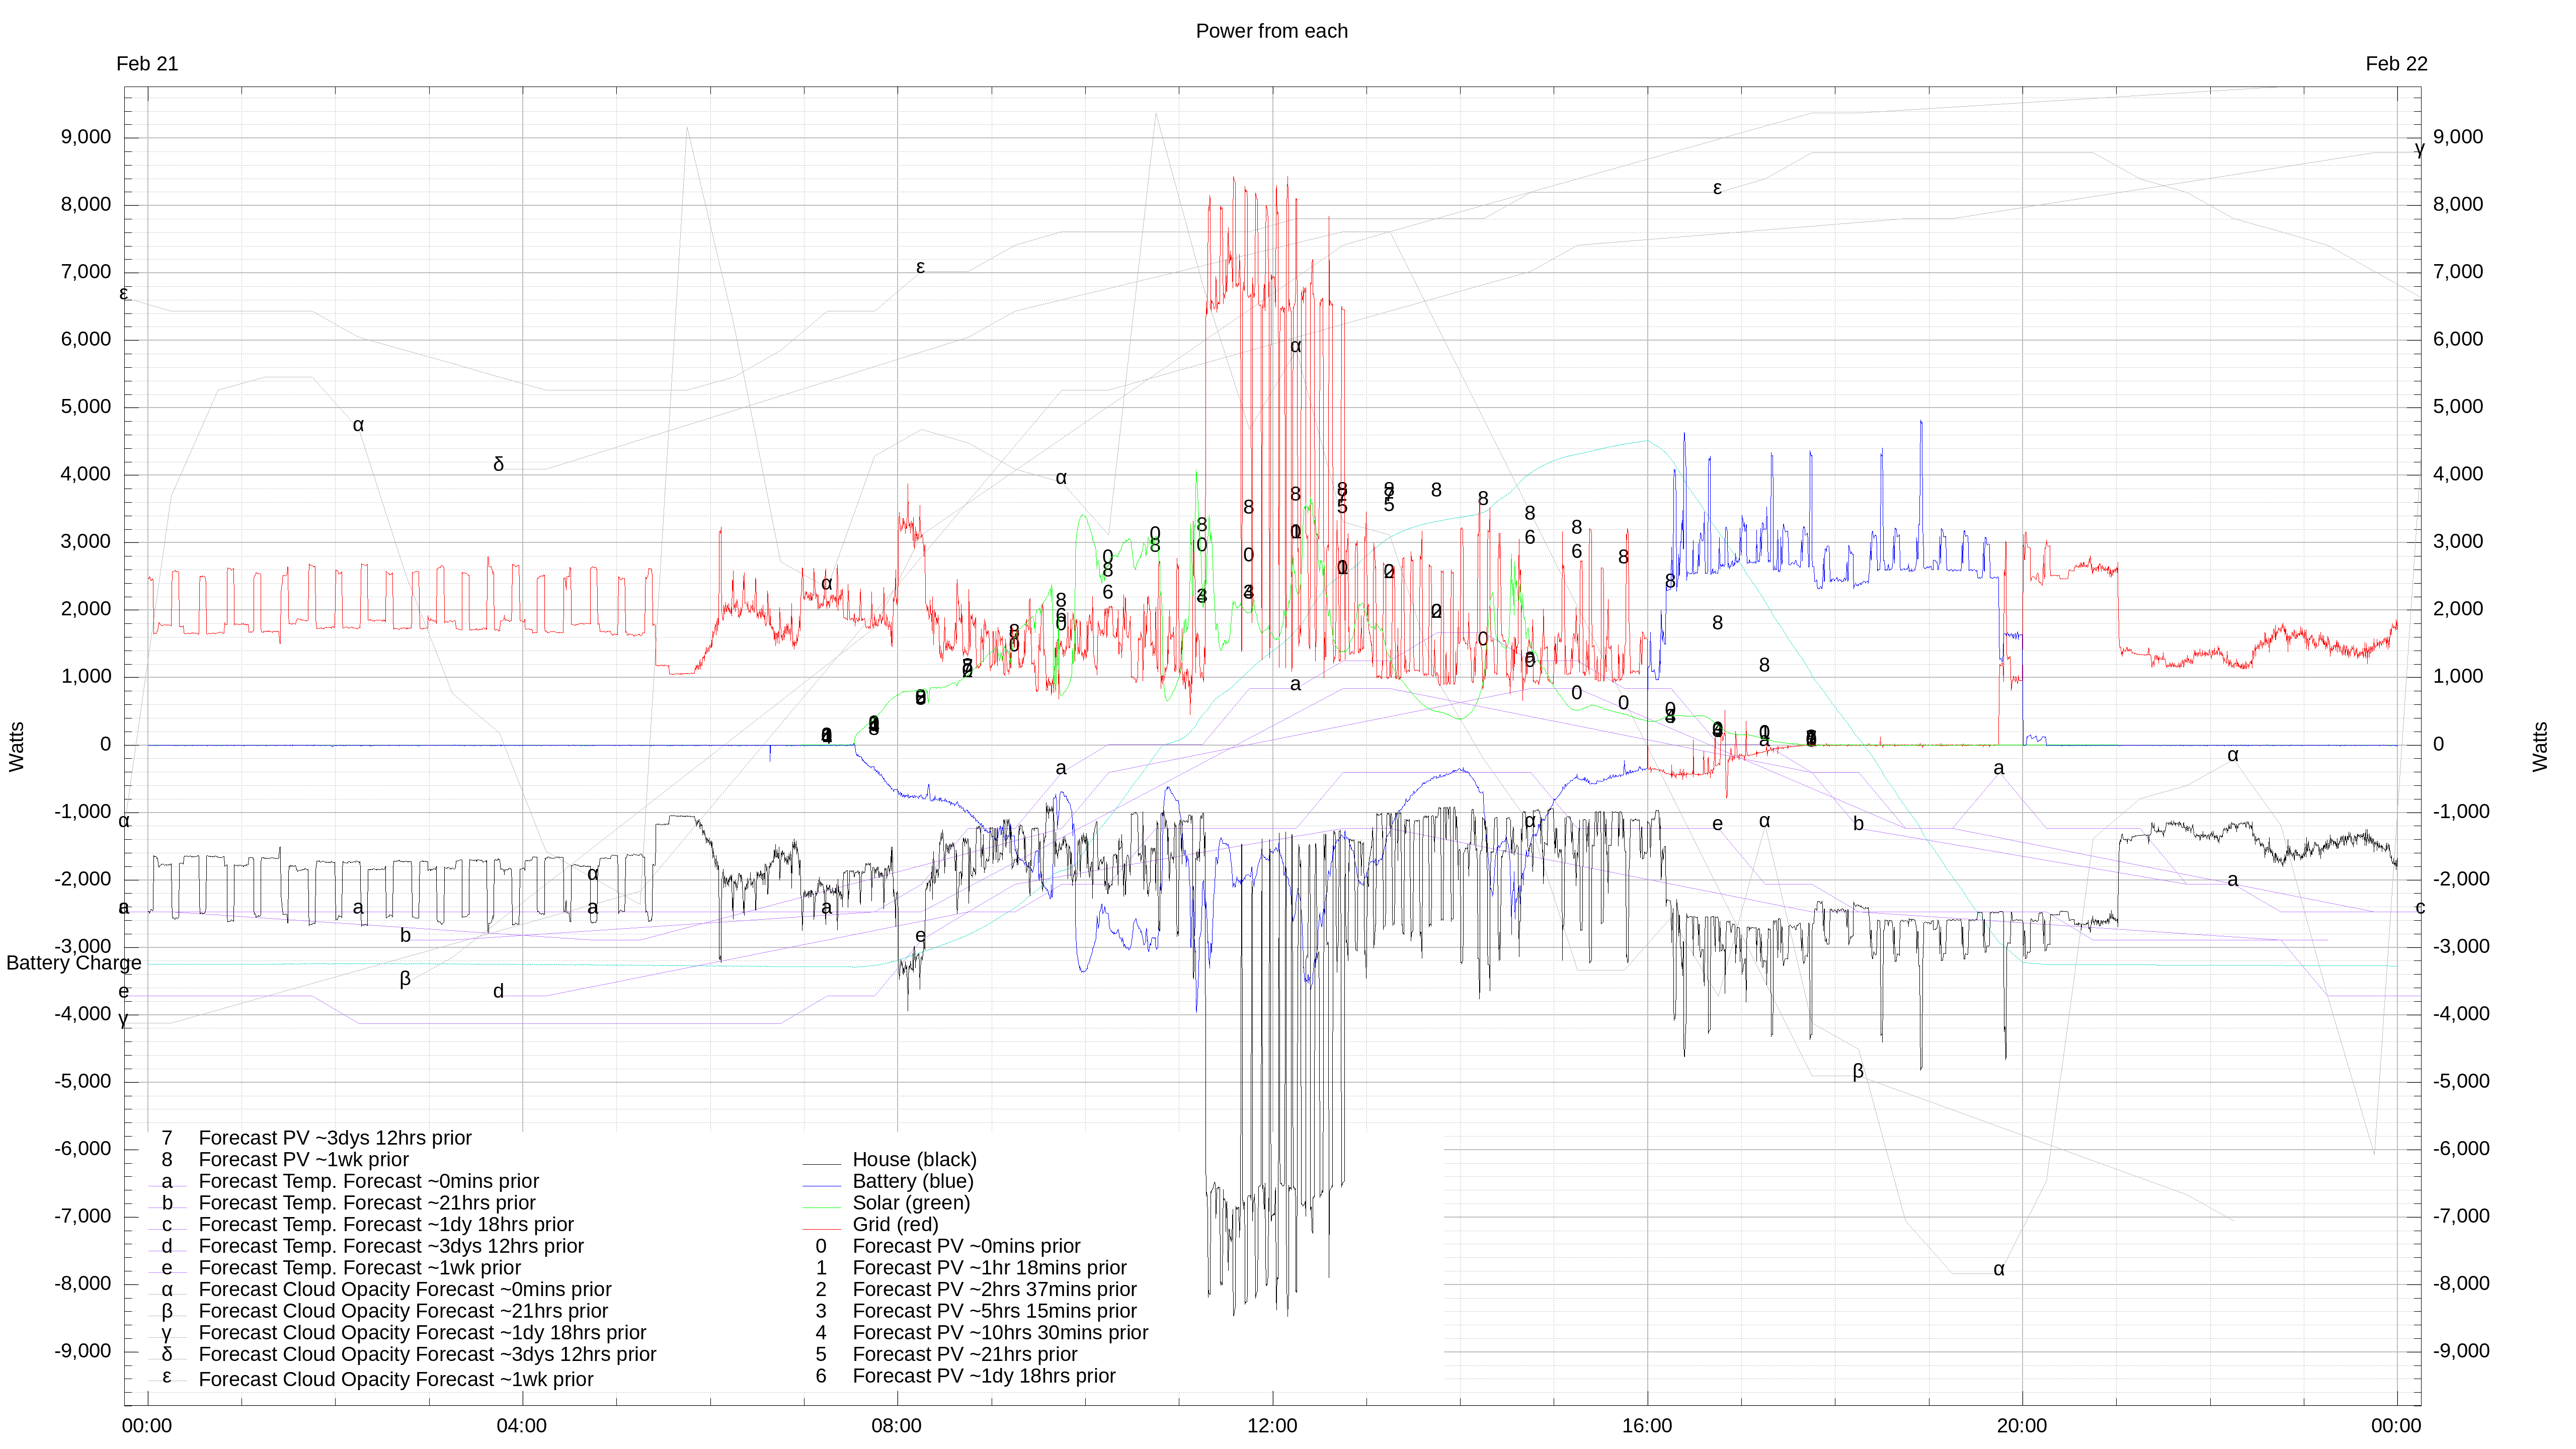Click the 08:00 time axis label
The image size is (2576, 1449).
tap(896, 1426)
